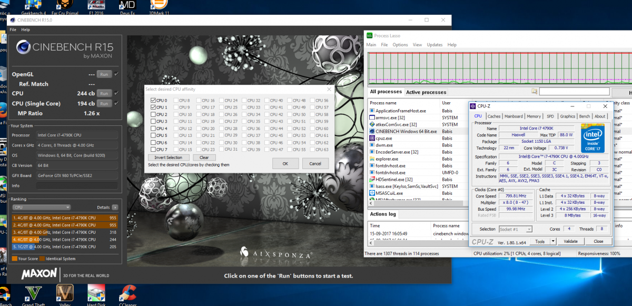Click the Cinebench window title icon
The width and height of the screenshot is (632, 306).
[13, 20]
